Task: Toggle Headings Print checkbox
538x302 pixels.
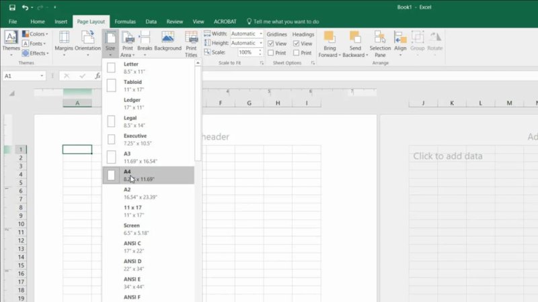Action: [296, 53]
